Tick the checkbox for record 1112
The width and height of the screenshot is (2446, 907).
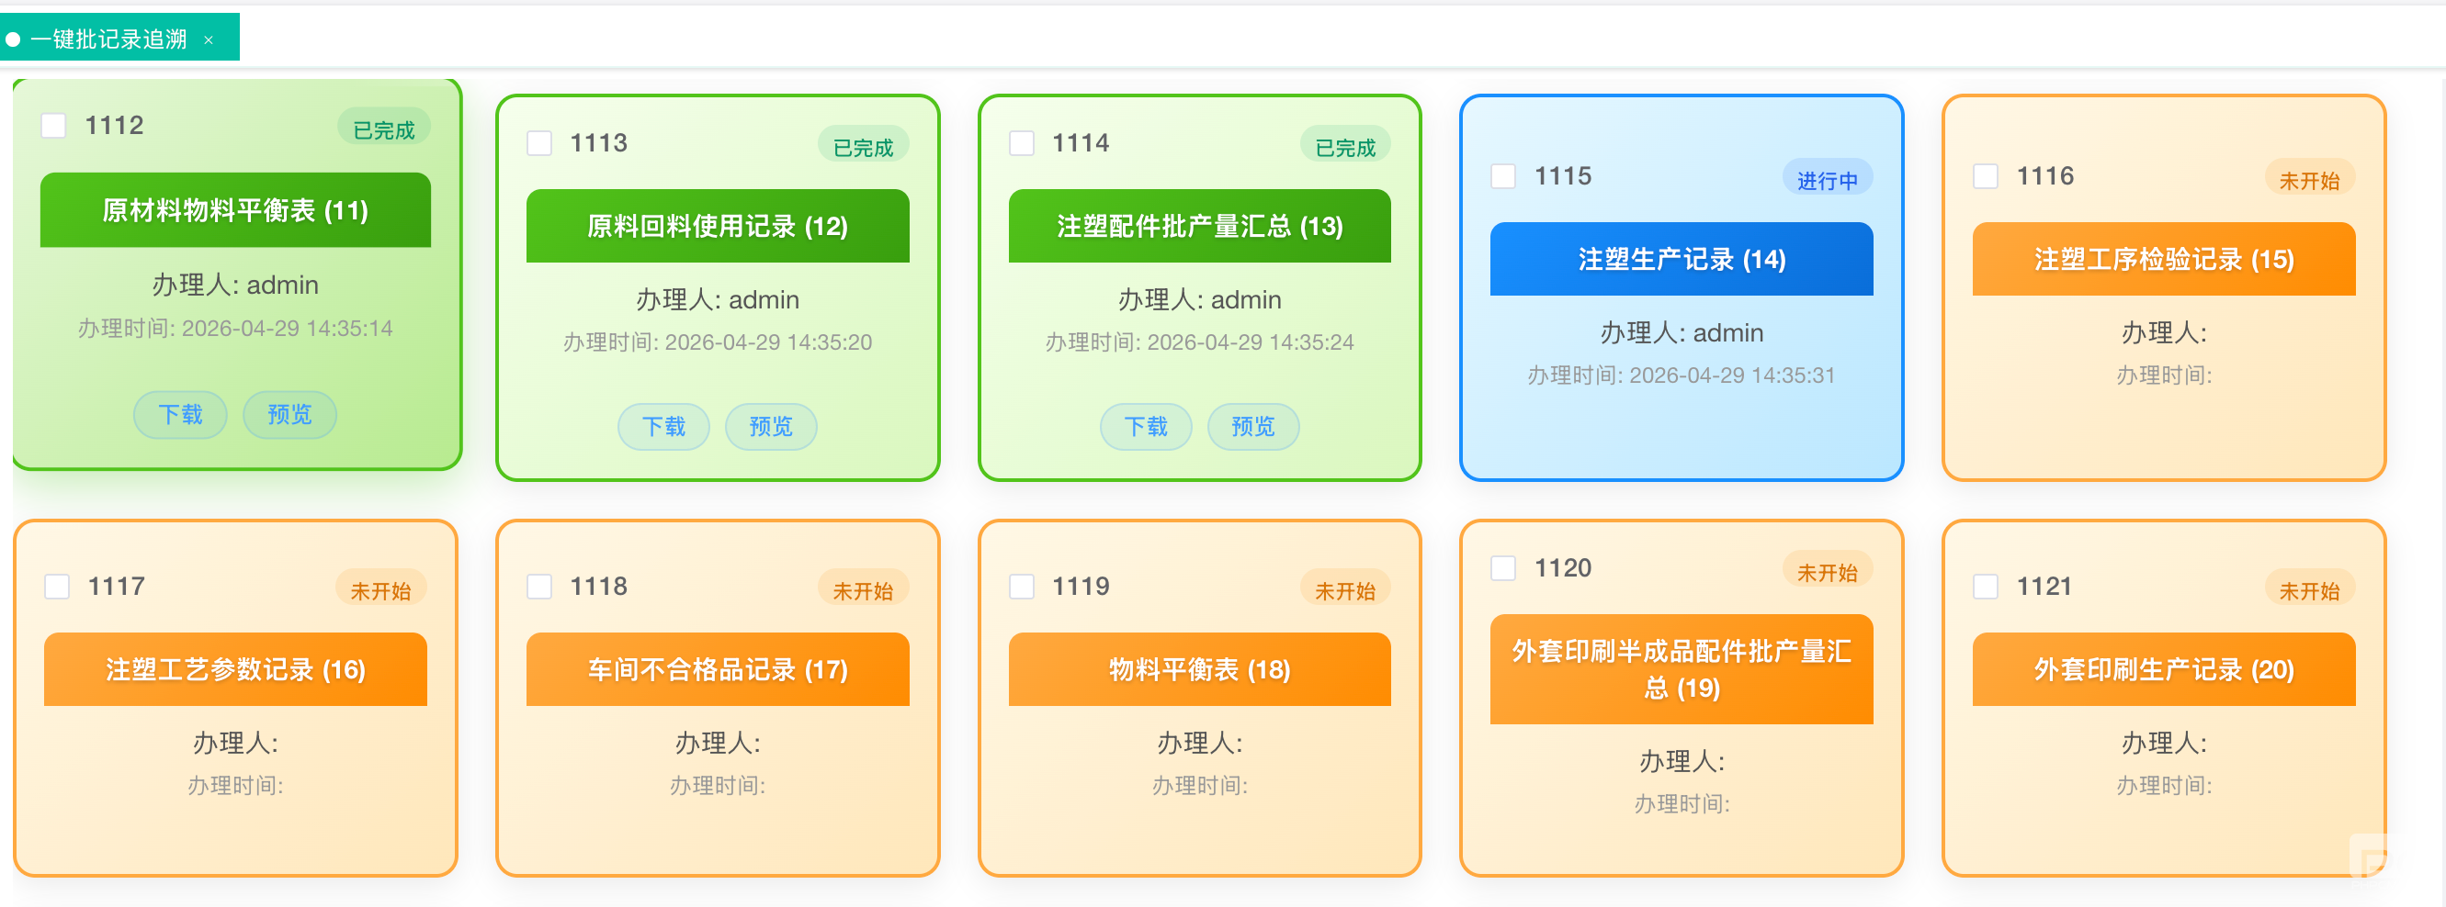click(54, 125)
